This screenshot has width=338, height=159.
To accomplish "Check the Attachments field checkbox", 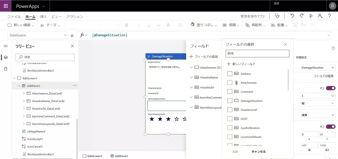I will click(230, 83).
